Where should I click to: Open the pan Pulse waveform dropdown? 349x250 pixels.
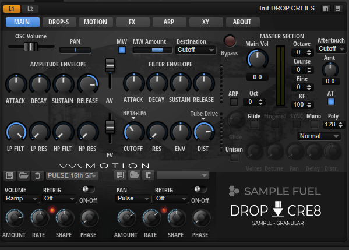point(133,198)
